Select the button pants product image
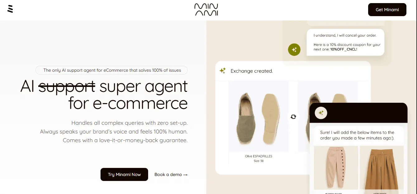The width and height of the screenshot is (417, 194). click(x=335, y=168)
